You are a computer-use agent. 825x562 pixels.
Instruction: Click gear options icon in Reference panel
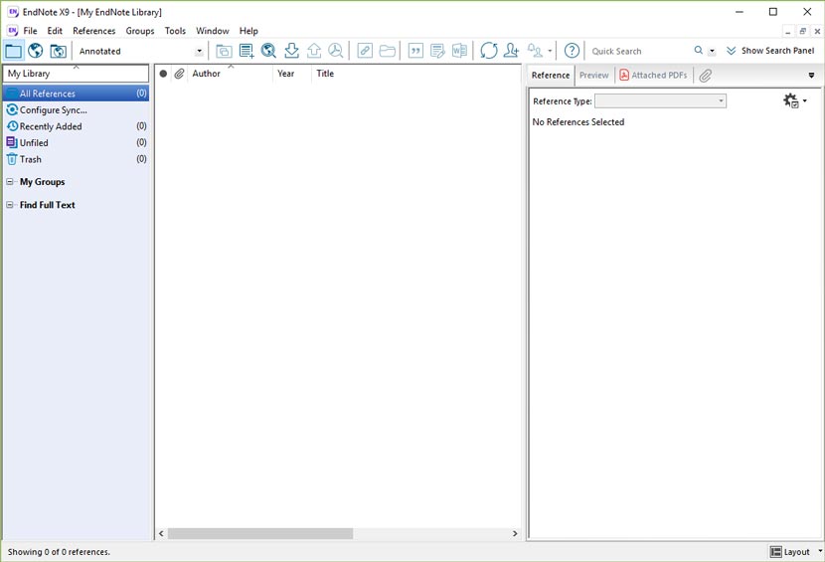[791, 100]
